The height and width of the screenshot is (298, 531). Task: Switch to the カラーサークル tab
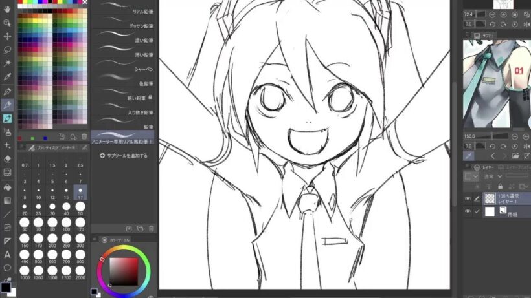[x=115, y=239]
